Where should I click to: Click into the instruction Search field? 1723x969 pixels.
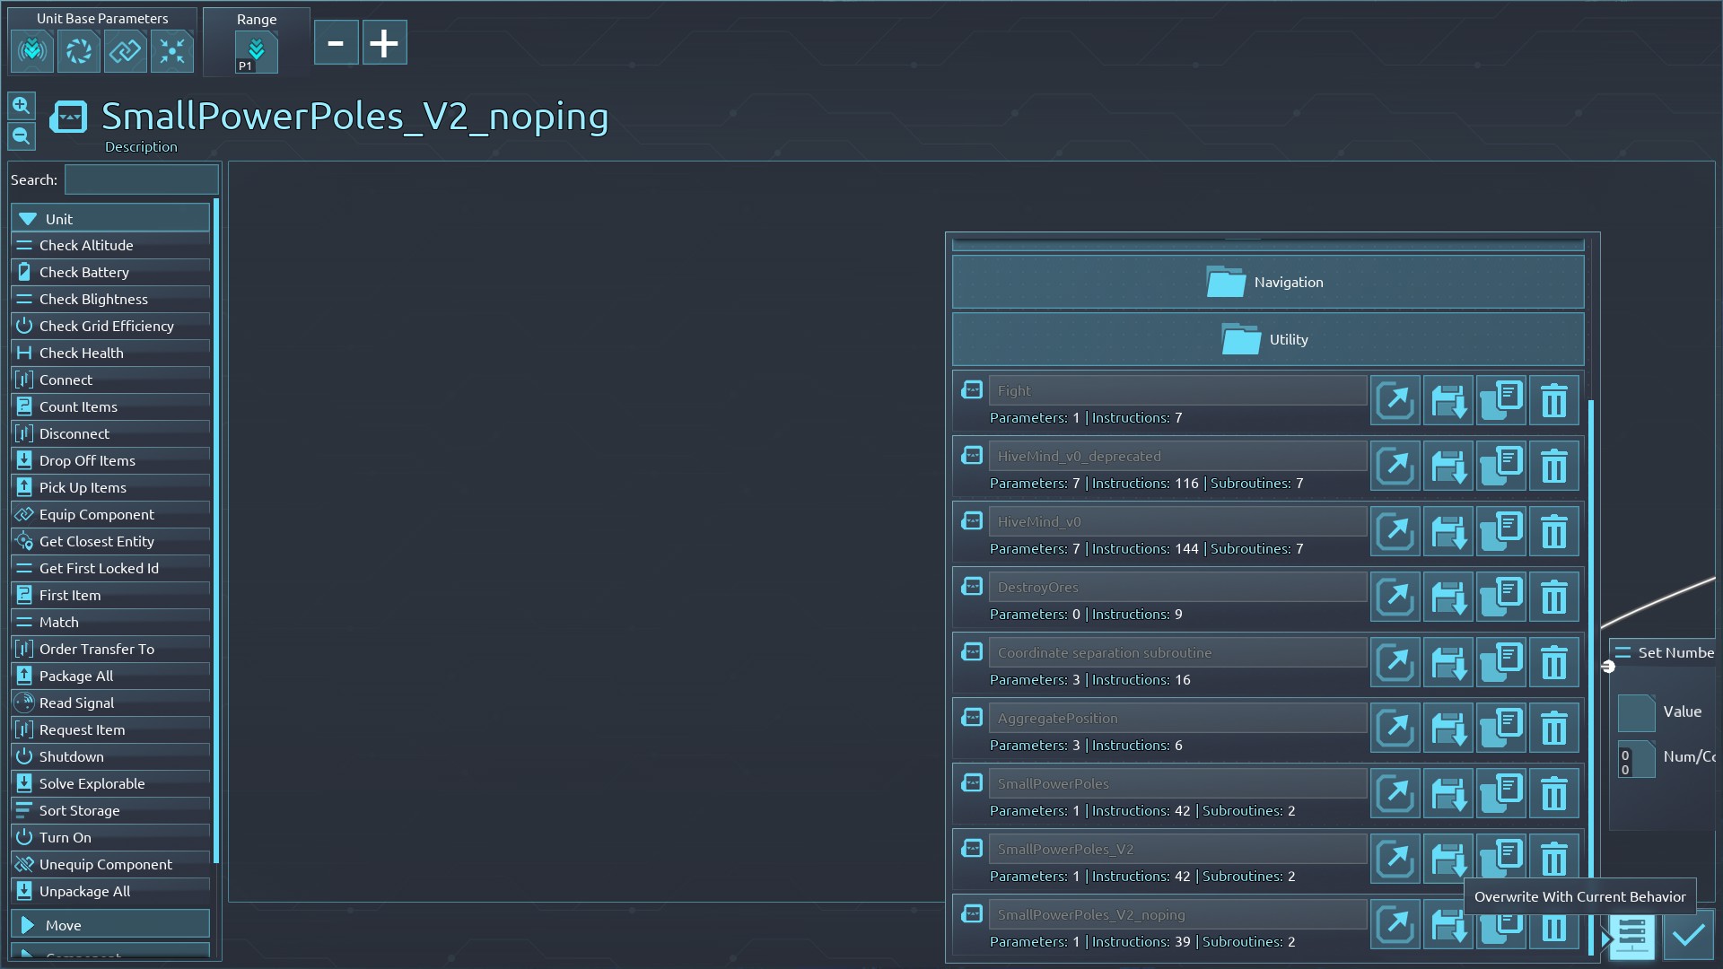(141, 179)
